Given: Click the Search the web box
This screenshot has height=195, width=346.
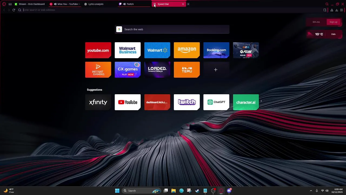Looking at the screenshot, I should click(172, 29).
